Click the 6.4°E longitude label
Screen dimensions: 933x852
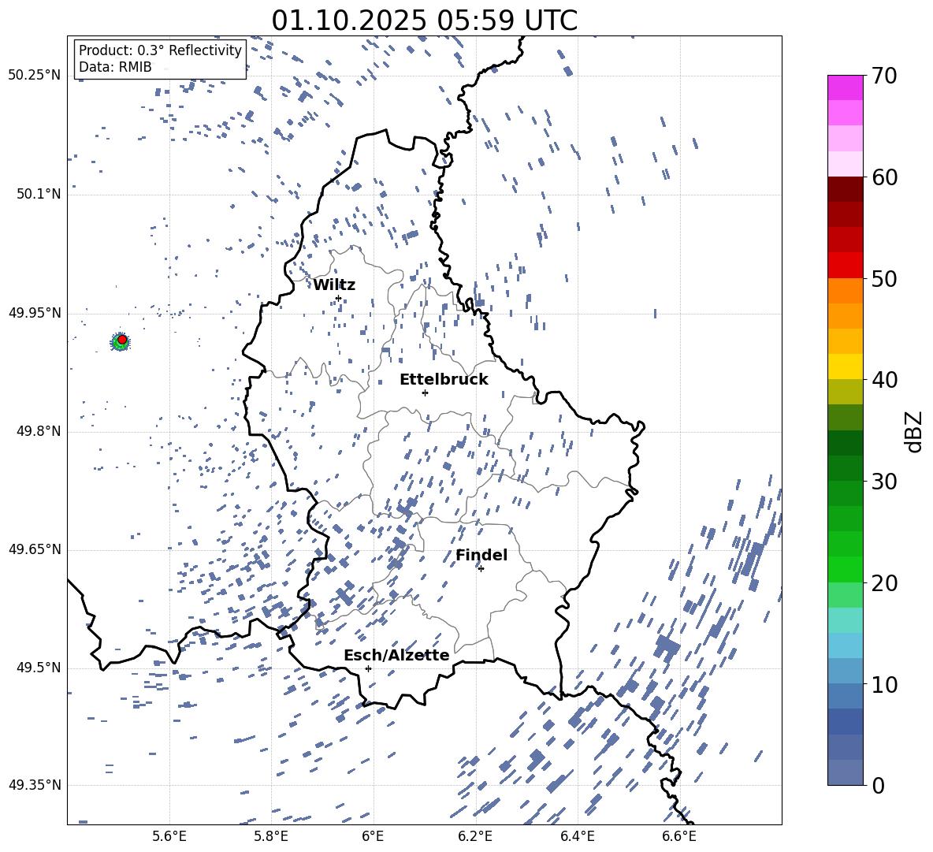click(x=577, y=836)
